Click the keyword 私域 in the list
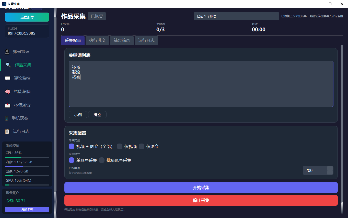The image size is (348, 218). (x=76, y=67)
